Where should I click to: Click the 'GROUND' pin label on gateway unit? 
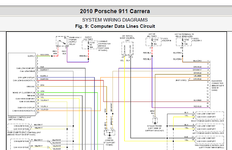pyautogui.click(x=30, y=87)
